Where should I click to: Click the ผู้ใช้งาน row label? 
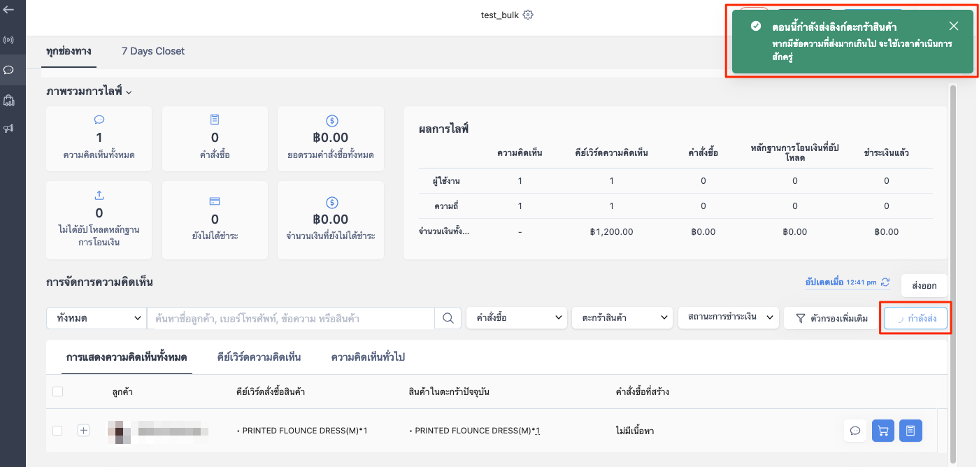pos(445,181)
